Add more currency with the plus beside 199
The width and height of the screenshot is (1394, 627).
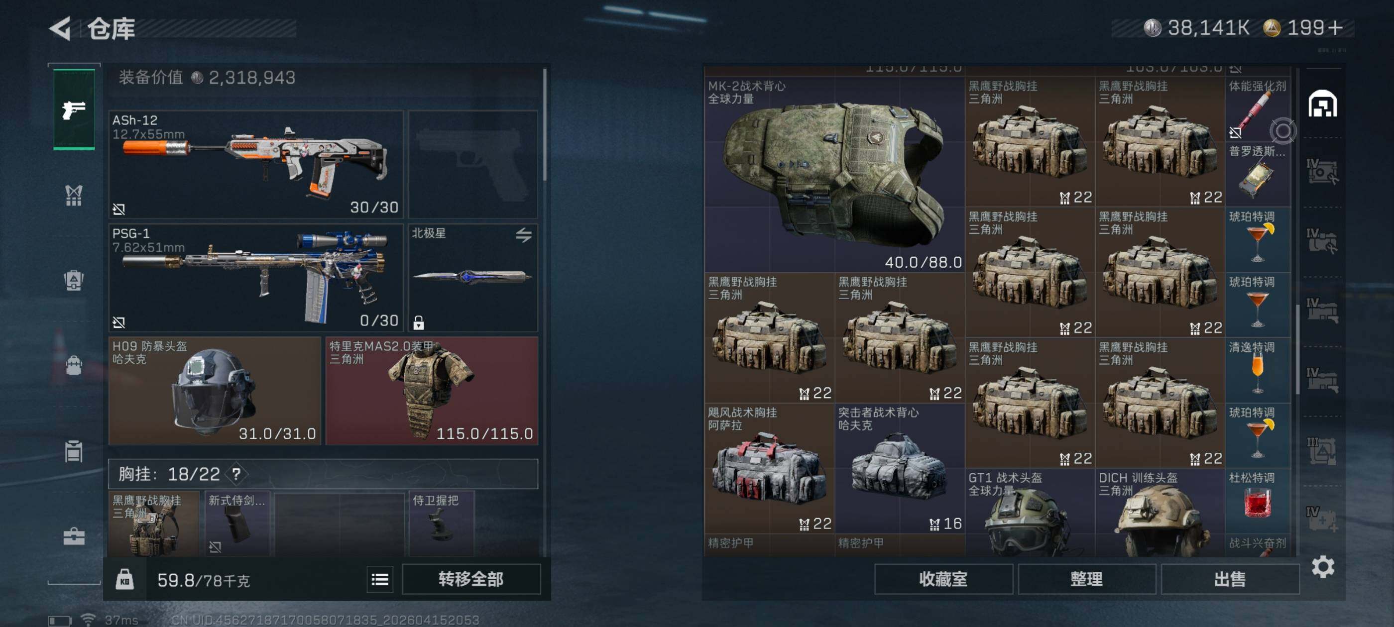tap(1335, 27)
